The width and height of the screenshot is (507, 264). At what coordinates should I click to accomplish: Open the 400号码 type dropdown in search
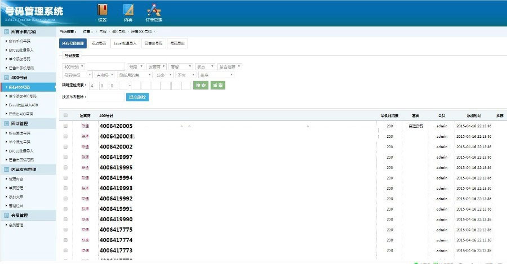pyautogui.click(x=73, y=66)
